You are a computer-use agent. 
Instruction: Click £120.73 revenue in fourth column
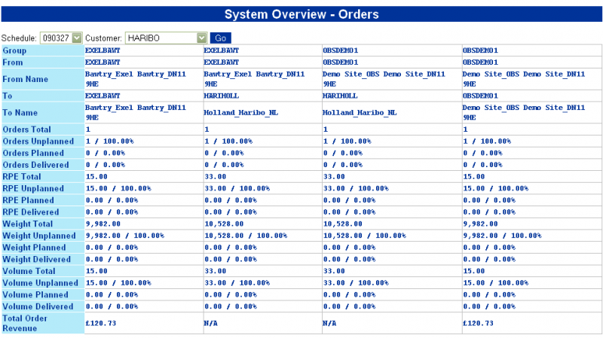[478, 324]
